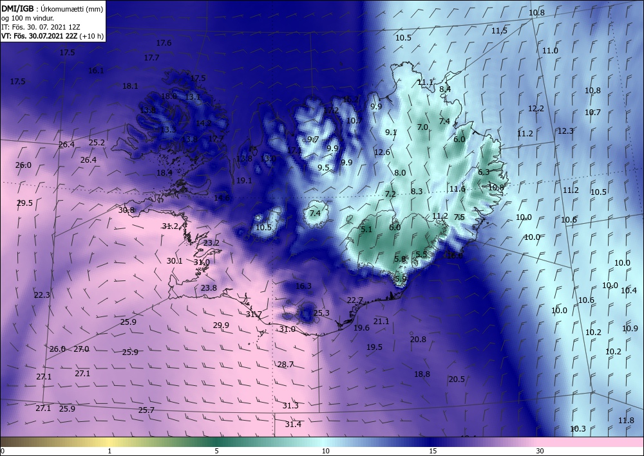This screenshot has width=644, height=456.
Task: Click the map value 11.8
Action: coord(627,420)
